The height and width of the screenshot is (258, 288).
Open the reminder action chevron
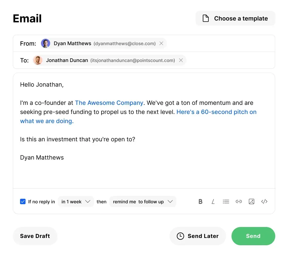point(171,201)
